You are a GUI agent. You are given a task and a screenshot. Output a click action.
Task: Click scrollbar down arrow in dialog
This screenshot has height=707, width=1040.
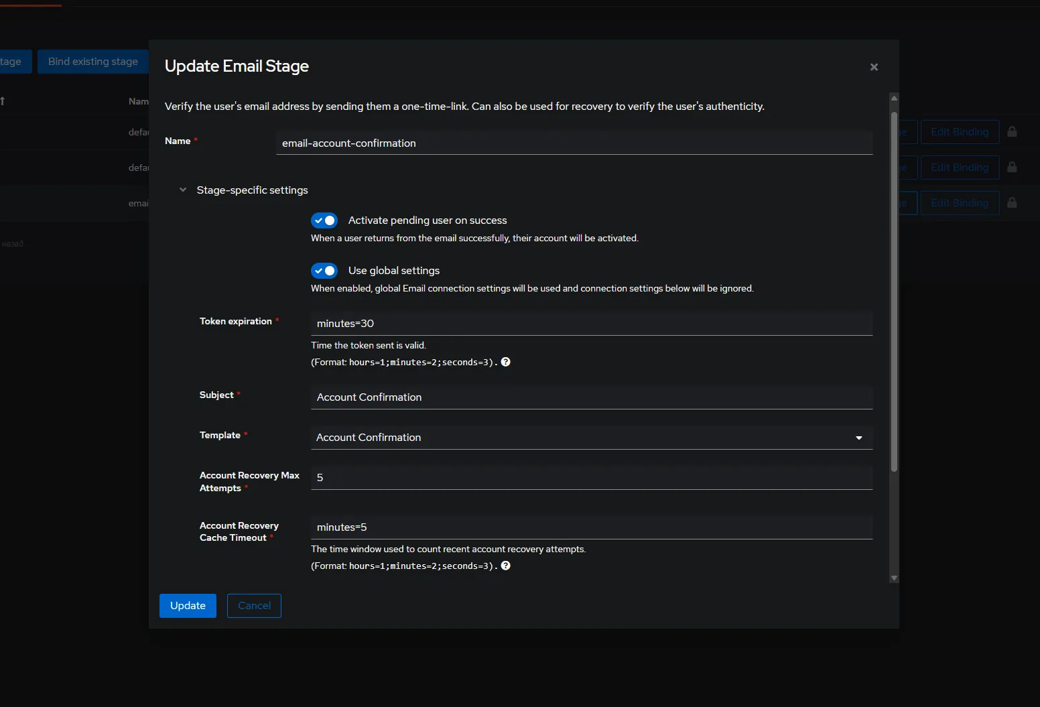[x=894, y=578]
